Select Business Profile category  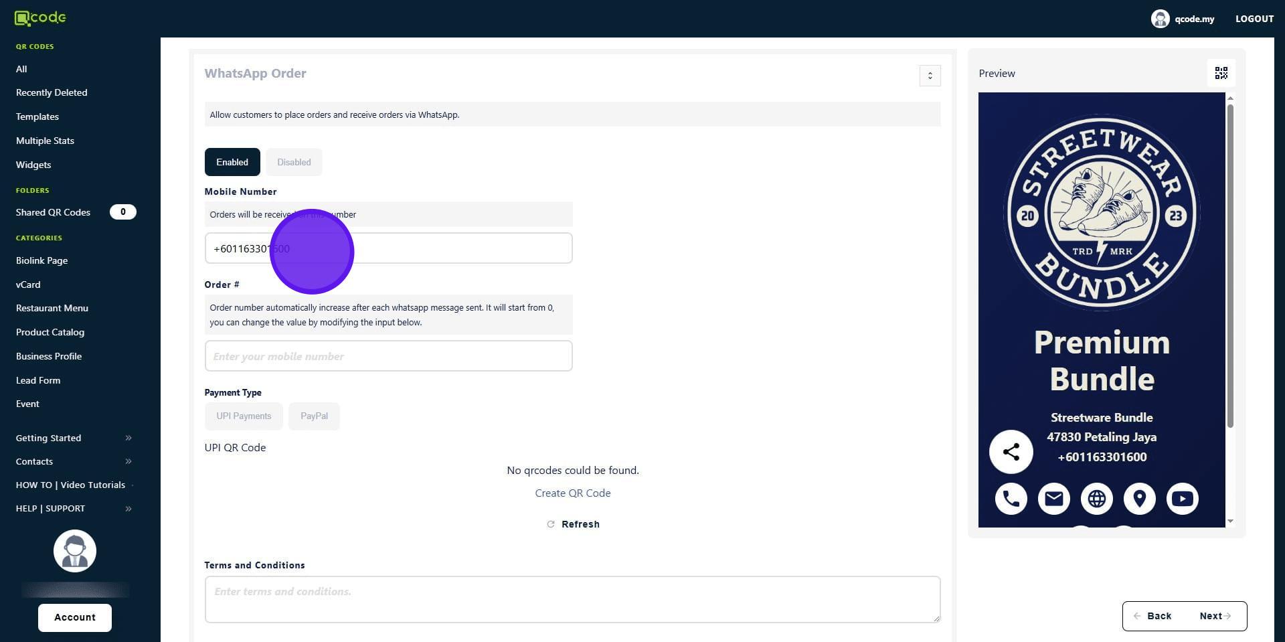pyautogui.click(x=49, y=356)
